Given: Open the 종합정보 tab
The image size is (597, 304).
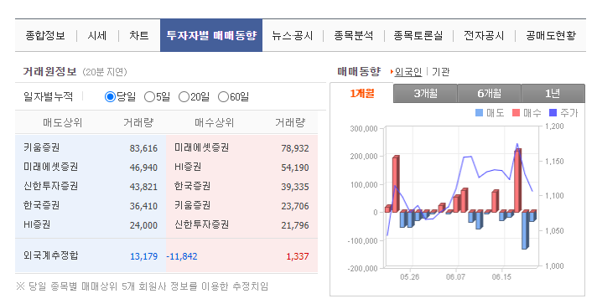Looking at the screenshot, I should 45,35.
